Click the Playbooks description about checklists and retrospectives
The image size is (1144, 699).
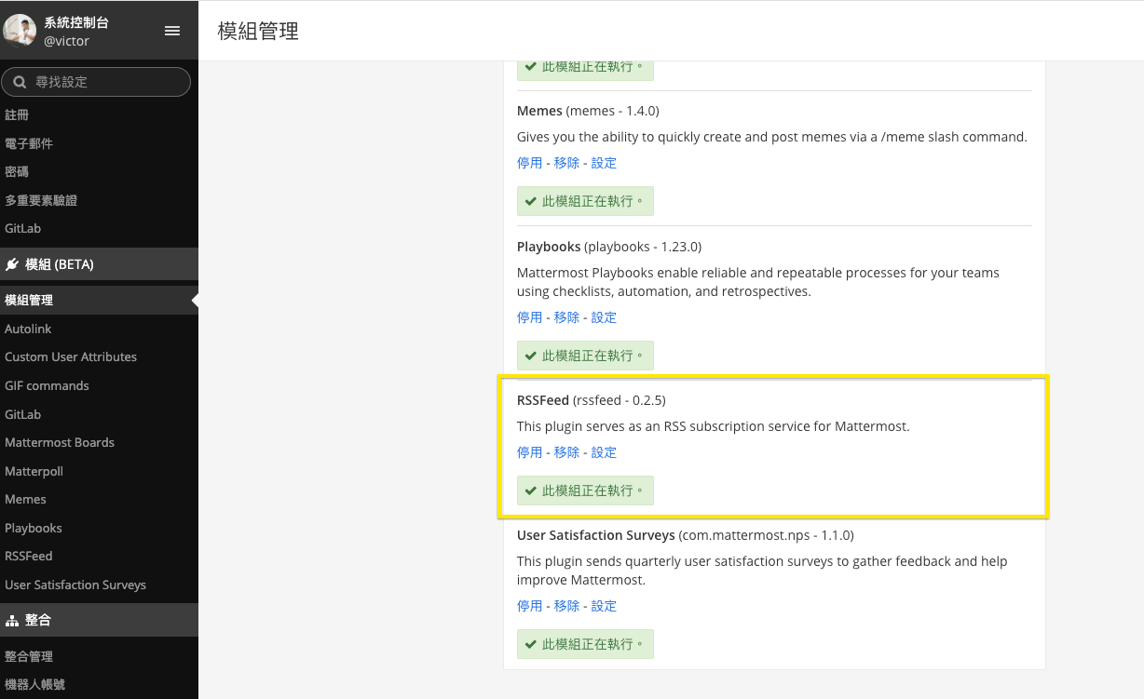pyautogui.click(x=758, y=282)
